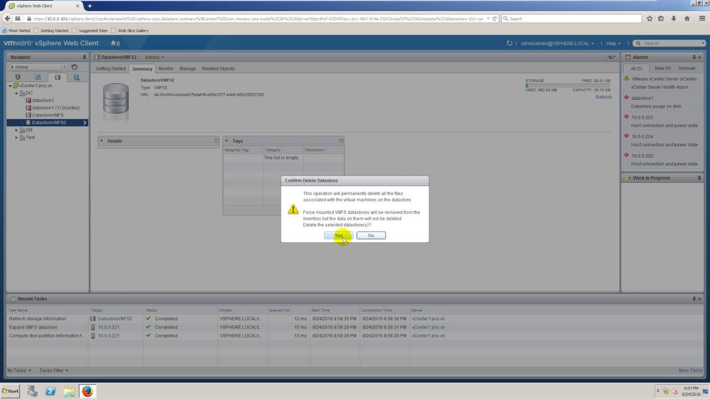Image resolution: width=710 pixels, height=399 pixels.
Task: Open DatastoreVMFS2 target link in Recent Tasks
Action: [115, 319]
